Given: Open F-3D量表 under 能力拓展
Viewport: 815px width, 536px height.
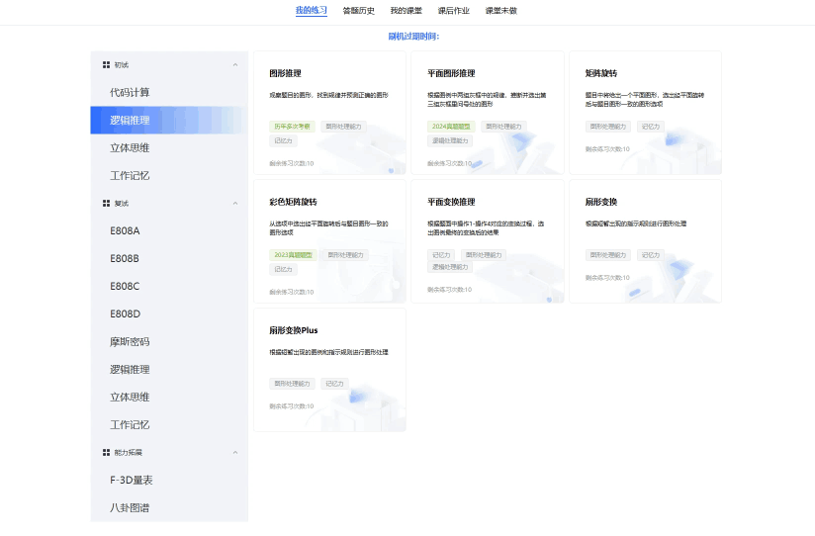Looking at the screenshot, I should [131, 480].
